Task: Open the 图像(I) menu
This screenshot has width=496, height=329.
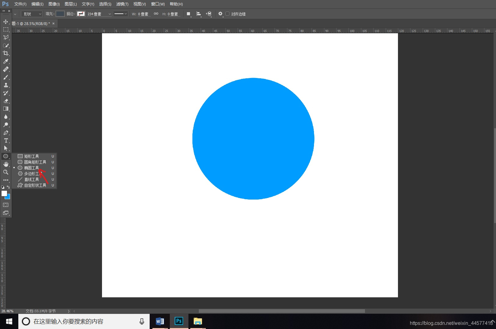Action: point(54,4)
